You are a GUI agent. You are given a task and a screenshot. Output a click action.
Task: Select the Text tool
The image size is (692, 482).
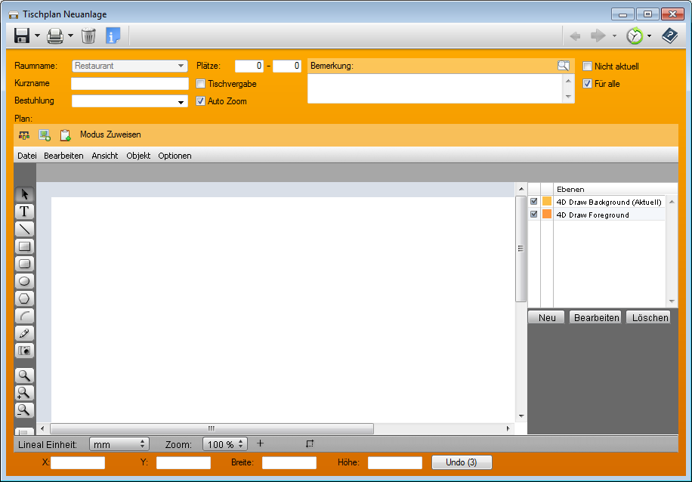(x=25, y=212)
